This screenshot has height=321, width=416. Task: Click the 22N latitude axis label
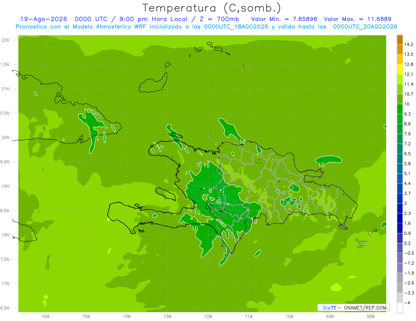pos(5,40)
